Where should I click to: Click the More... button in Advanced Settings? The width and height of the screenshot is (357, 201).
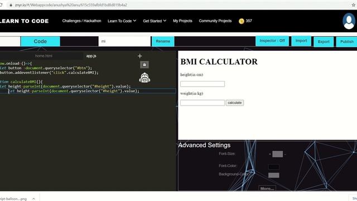tap(267, 189)
